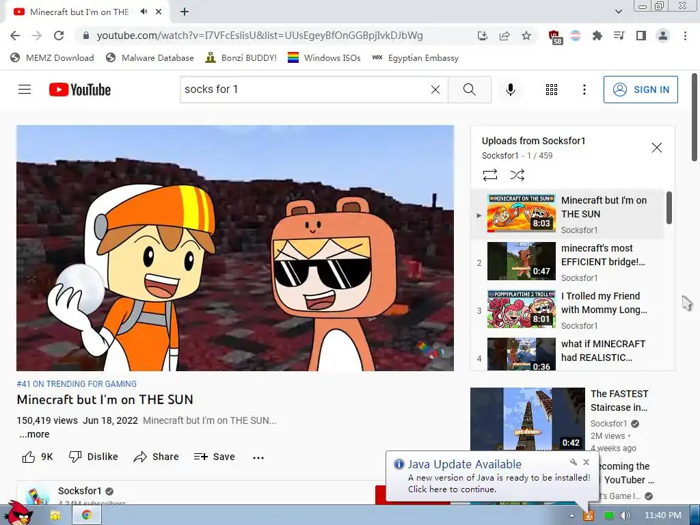Open the Chrome profile avatar
This screenshot has width=700, height=525.
click(663, 36)
